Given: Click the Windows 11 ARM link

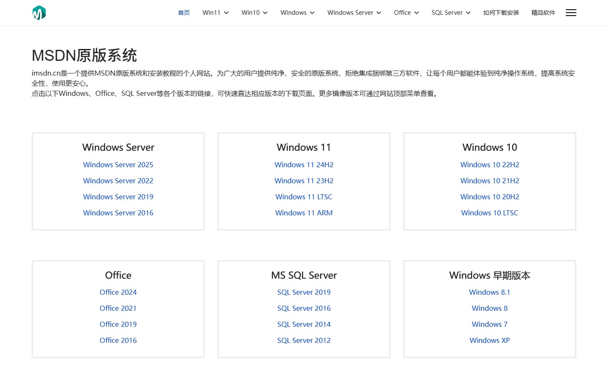Looking at the screenshot, I should (304, 213).
